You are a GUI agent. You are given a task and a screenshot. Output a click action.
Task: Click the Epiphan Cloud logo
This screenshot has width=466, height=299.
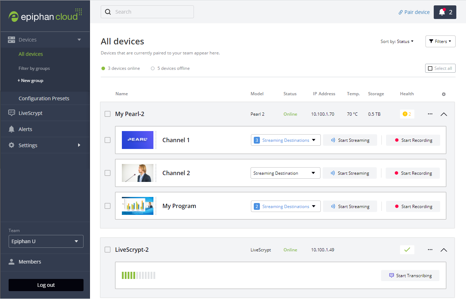tap(45, 15)
